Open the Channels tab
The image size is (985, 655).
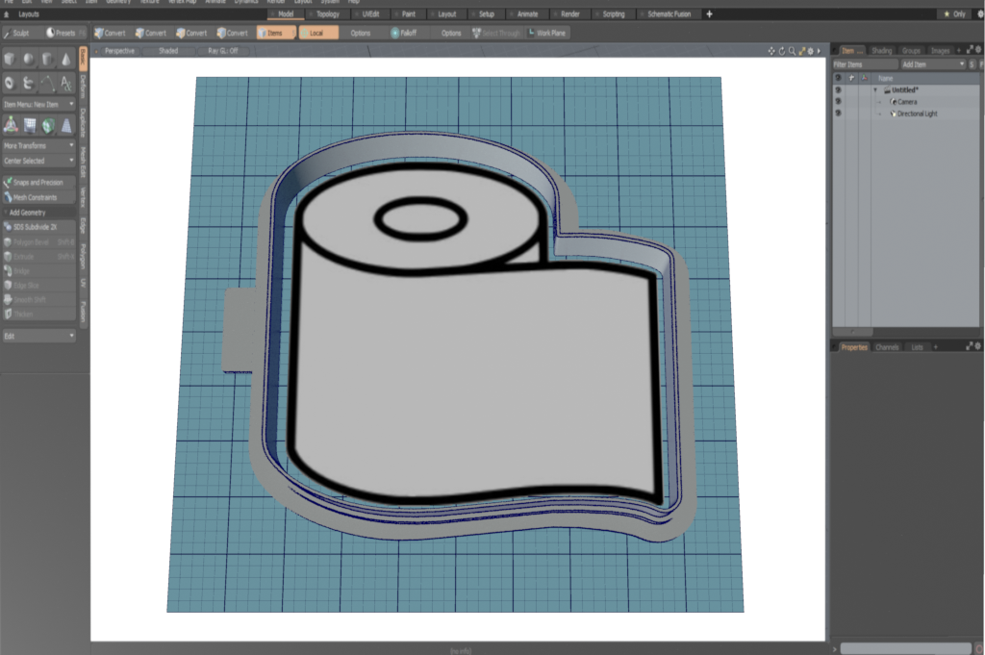coord(887,346)
